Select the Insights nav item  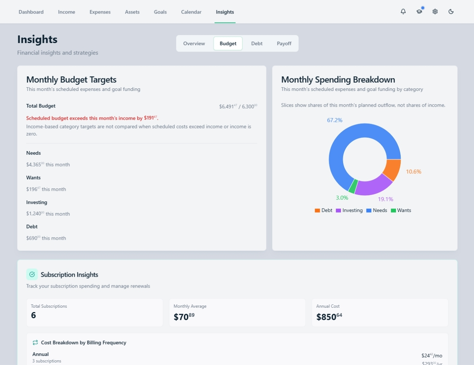(x=225, y=12)
